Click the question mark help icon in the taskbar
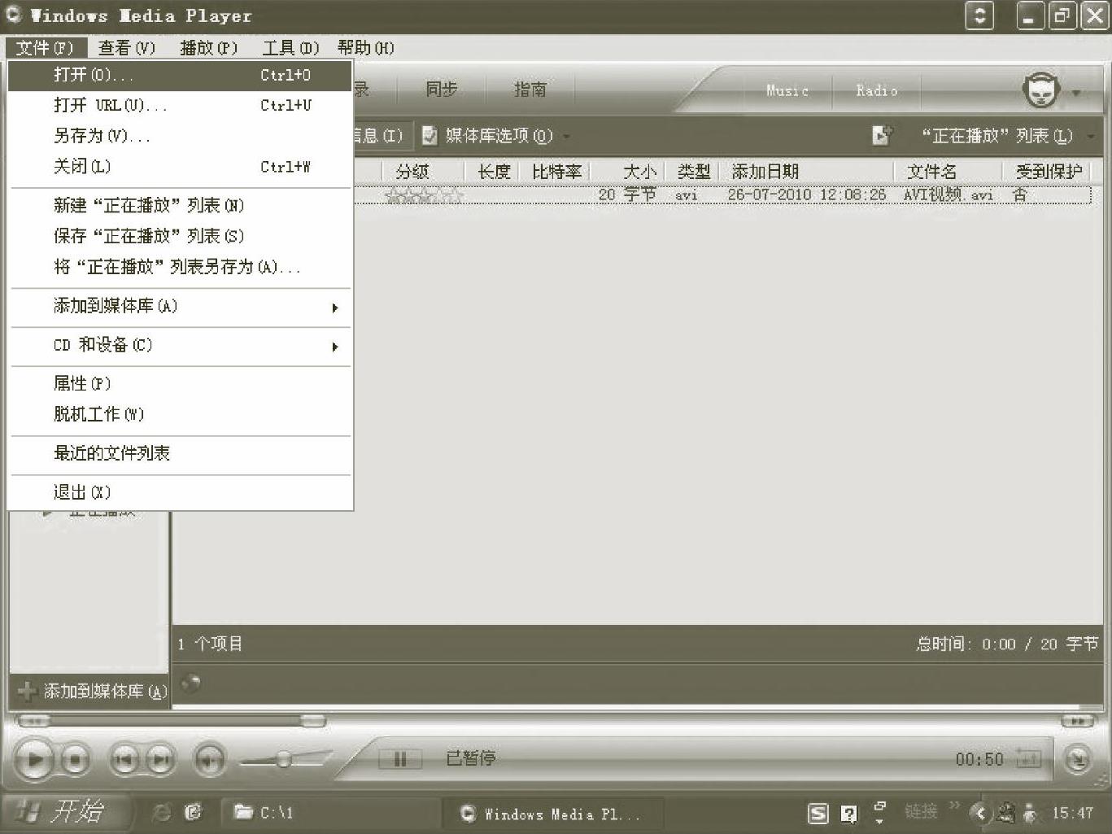Image resolution: width=1112 pixels, height=834 pixels. point(848,813)
